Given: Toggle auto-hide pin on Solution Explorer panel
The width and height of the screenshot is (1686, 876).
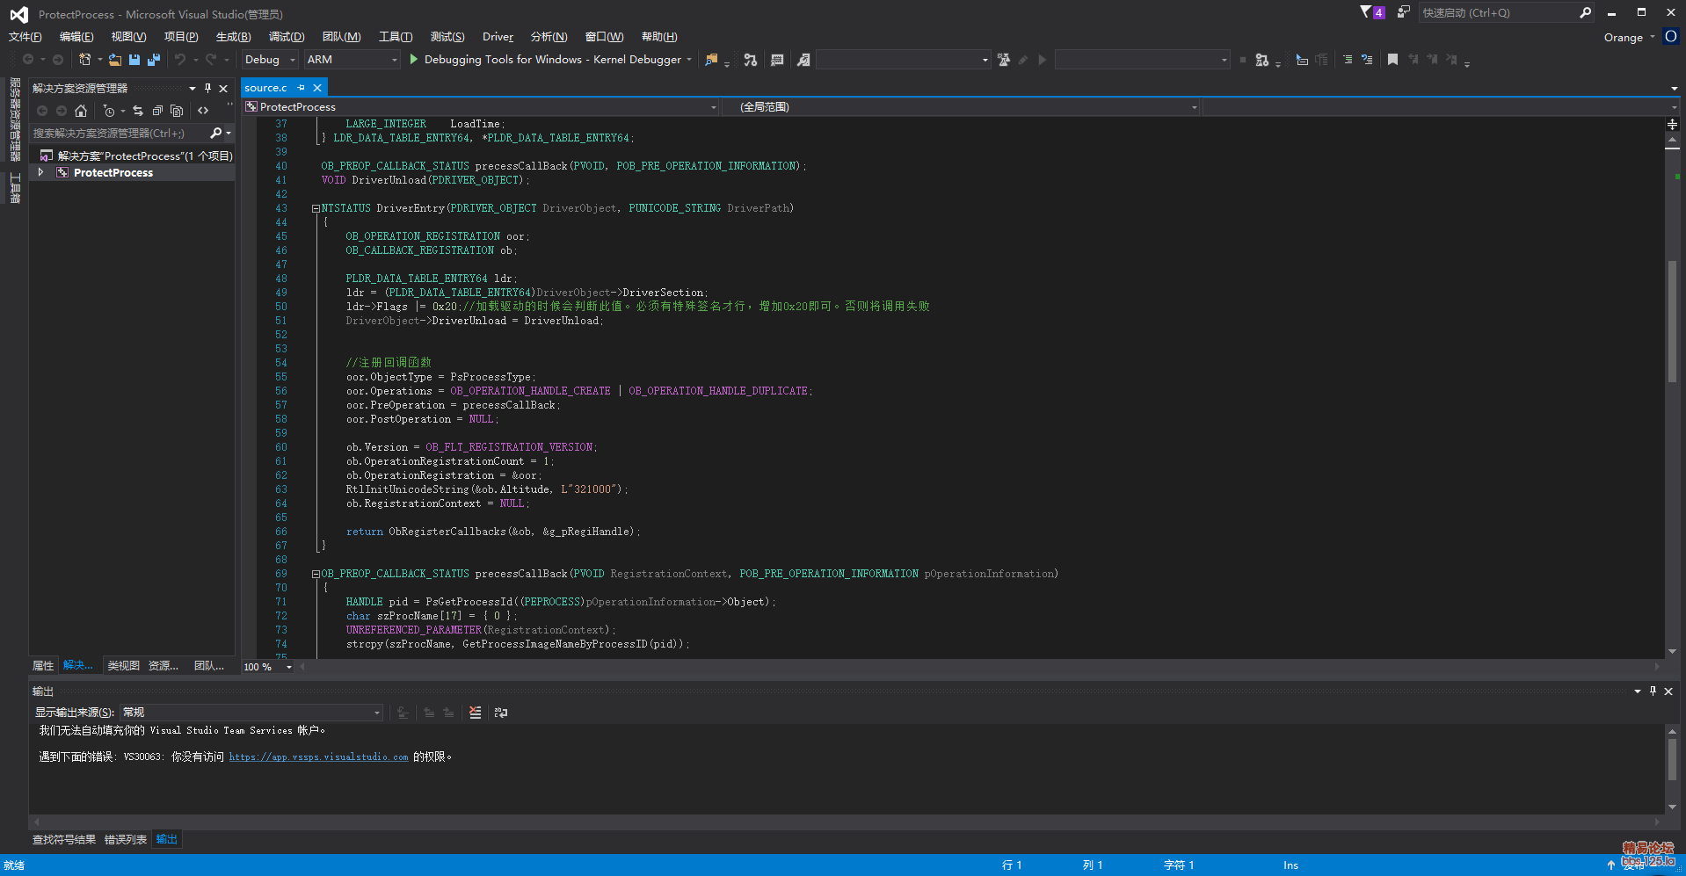Looking at the screenshot, I should click(x=207, y=88).
